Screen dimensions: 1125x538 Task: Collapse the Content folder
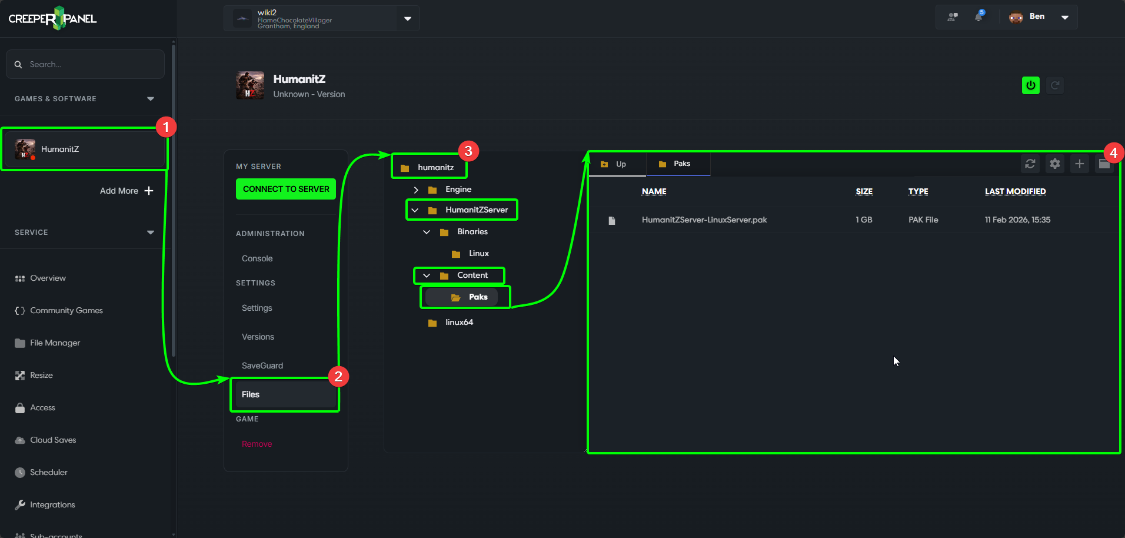click(427, 275)
